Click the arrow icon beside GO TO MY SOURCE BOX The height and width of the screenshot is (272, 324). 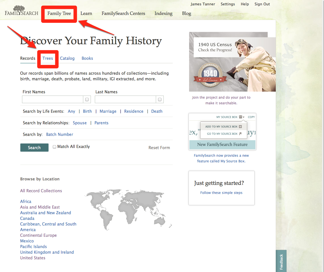(x=240, y=133)
